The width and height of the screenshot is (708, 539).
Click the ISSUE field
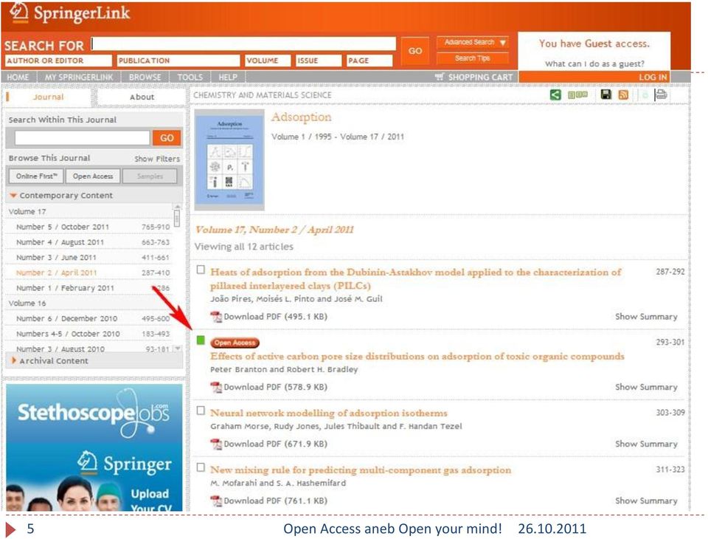pyautogui.click(x=319, y=61)
